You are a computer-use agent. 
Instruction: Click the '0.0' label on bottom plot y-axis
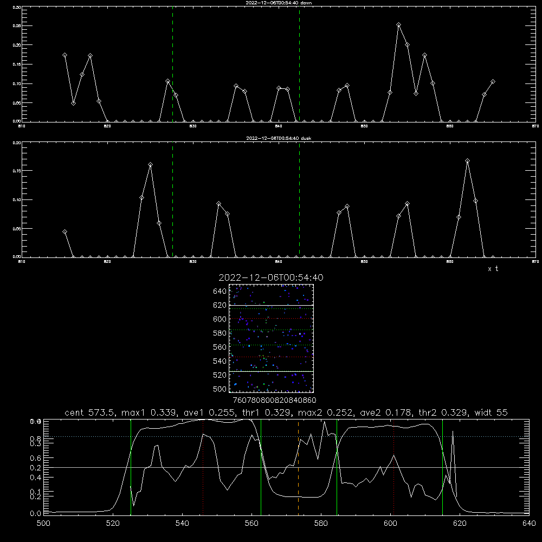pos(35,514)
